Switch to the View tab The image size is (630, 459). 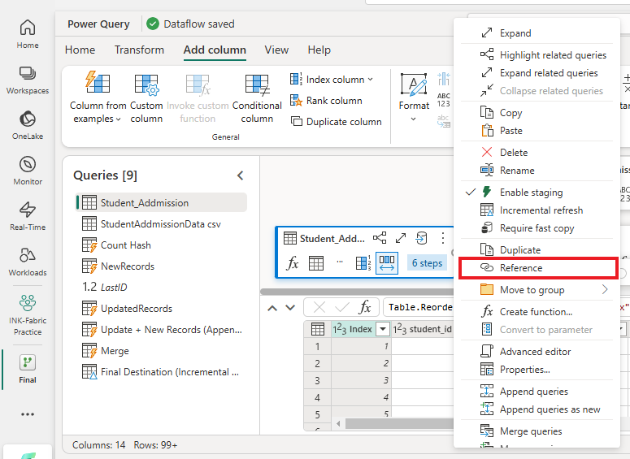click(x=276, y=50)
